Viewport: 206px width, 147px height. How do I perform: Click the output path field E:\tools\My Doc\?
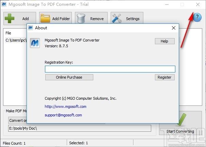(80, 128)
